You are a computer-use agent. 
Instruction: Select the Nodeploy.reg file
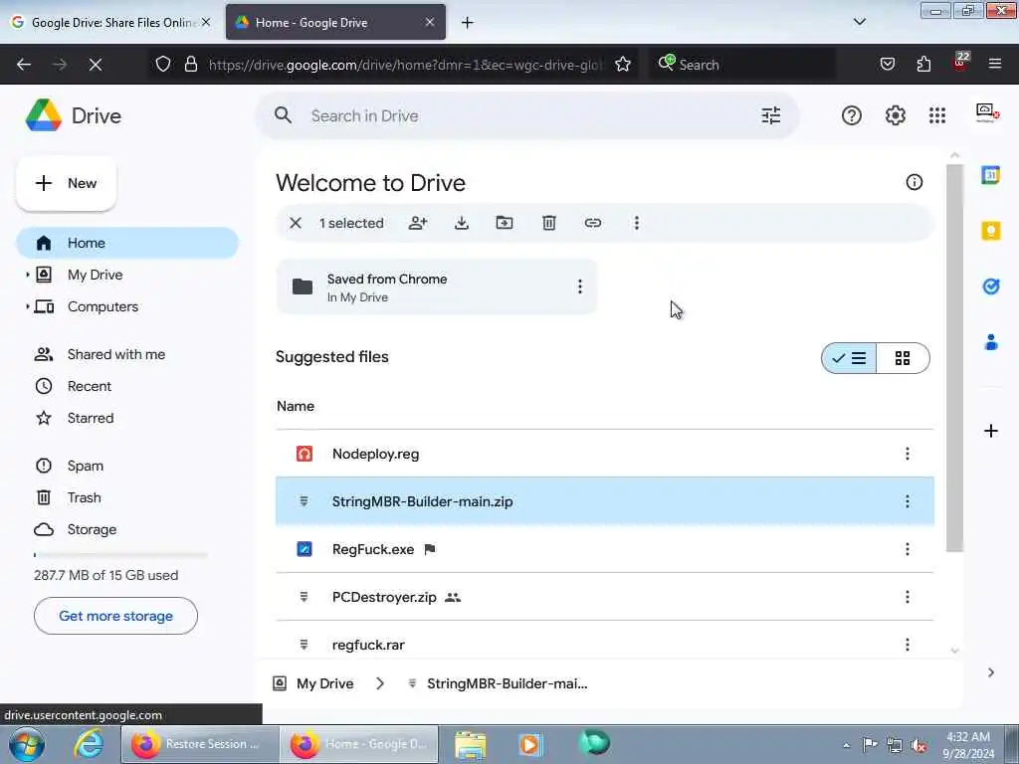(604, 454)
